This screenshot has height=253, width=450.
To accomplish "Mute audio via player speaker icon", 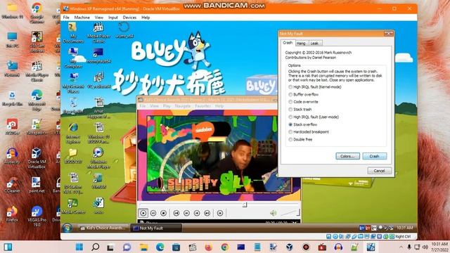I will (274, 213).
